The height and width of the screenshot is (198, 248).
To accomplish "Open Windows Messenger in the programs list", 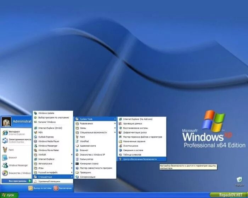I will pos(53,146).
